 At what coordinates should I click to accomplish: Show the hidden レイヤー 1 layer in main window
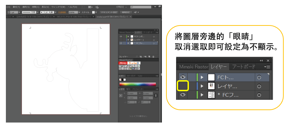pyautogui.click(x=121, y=40)
